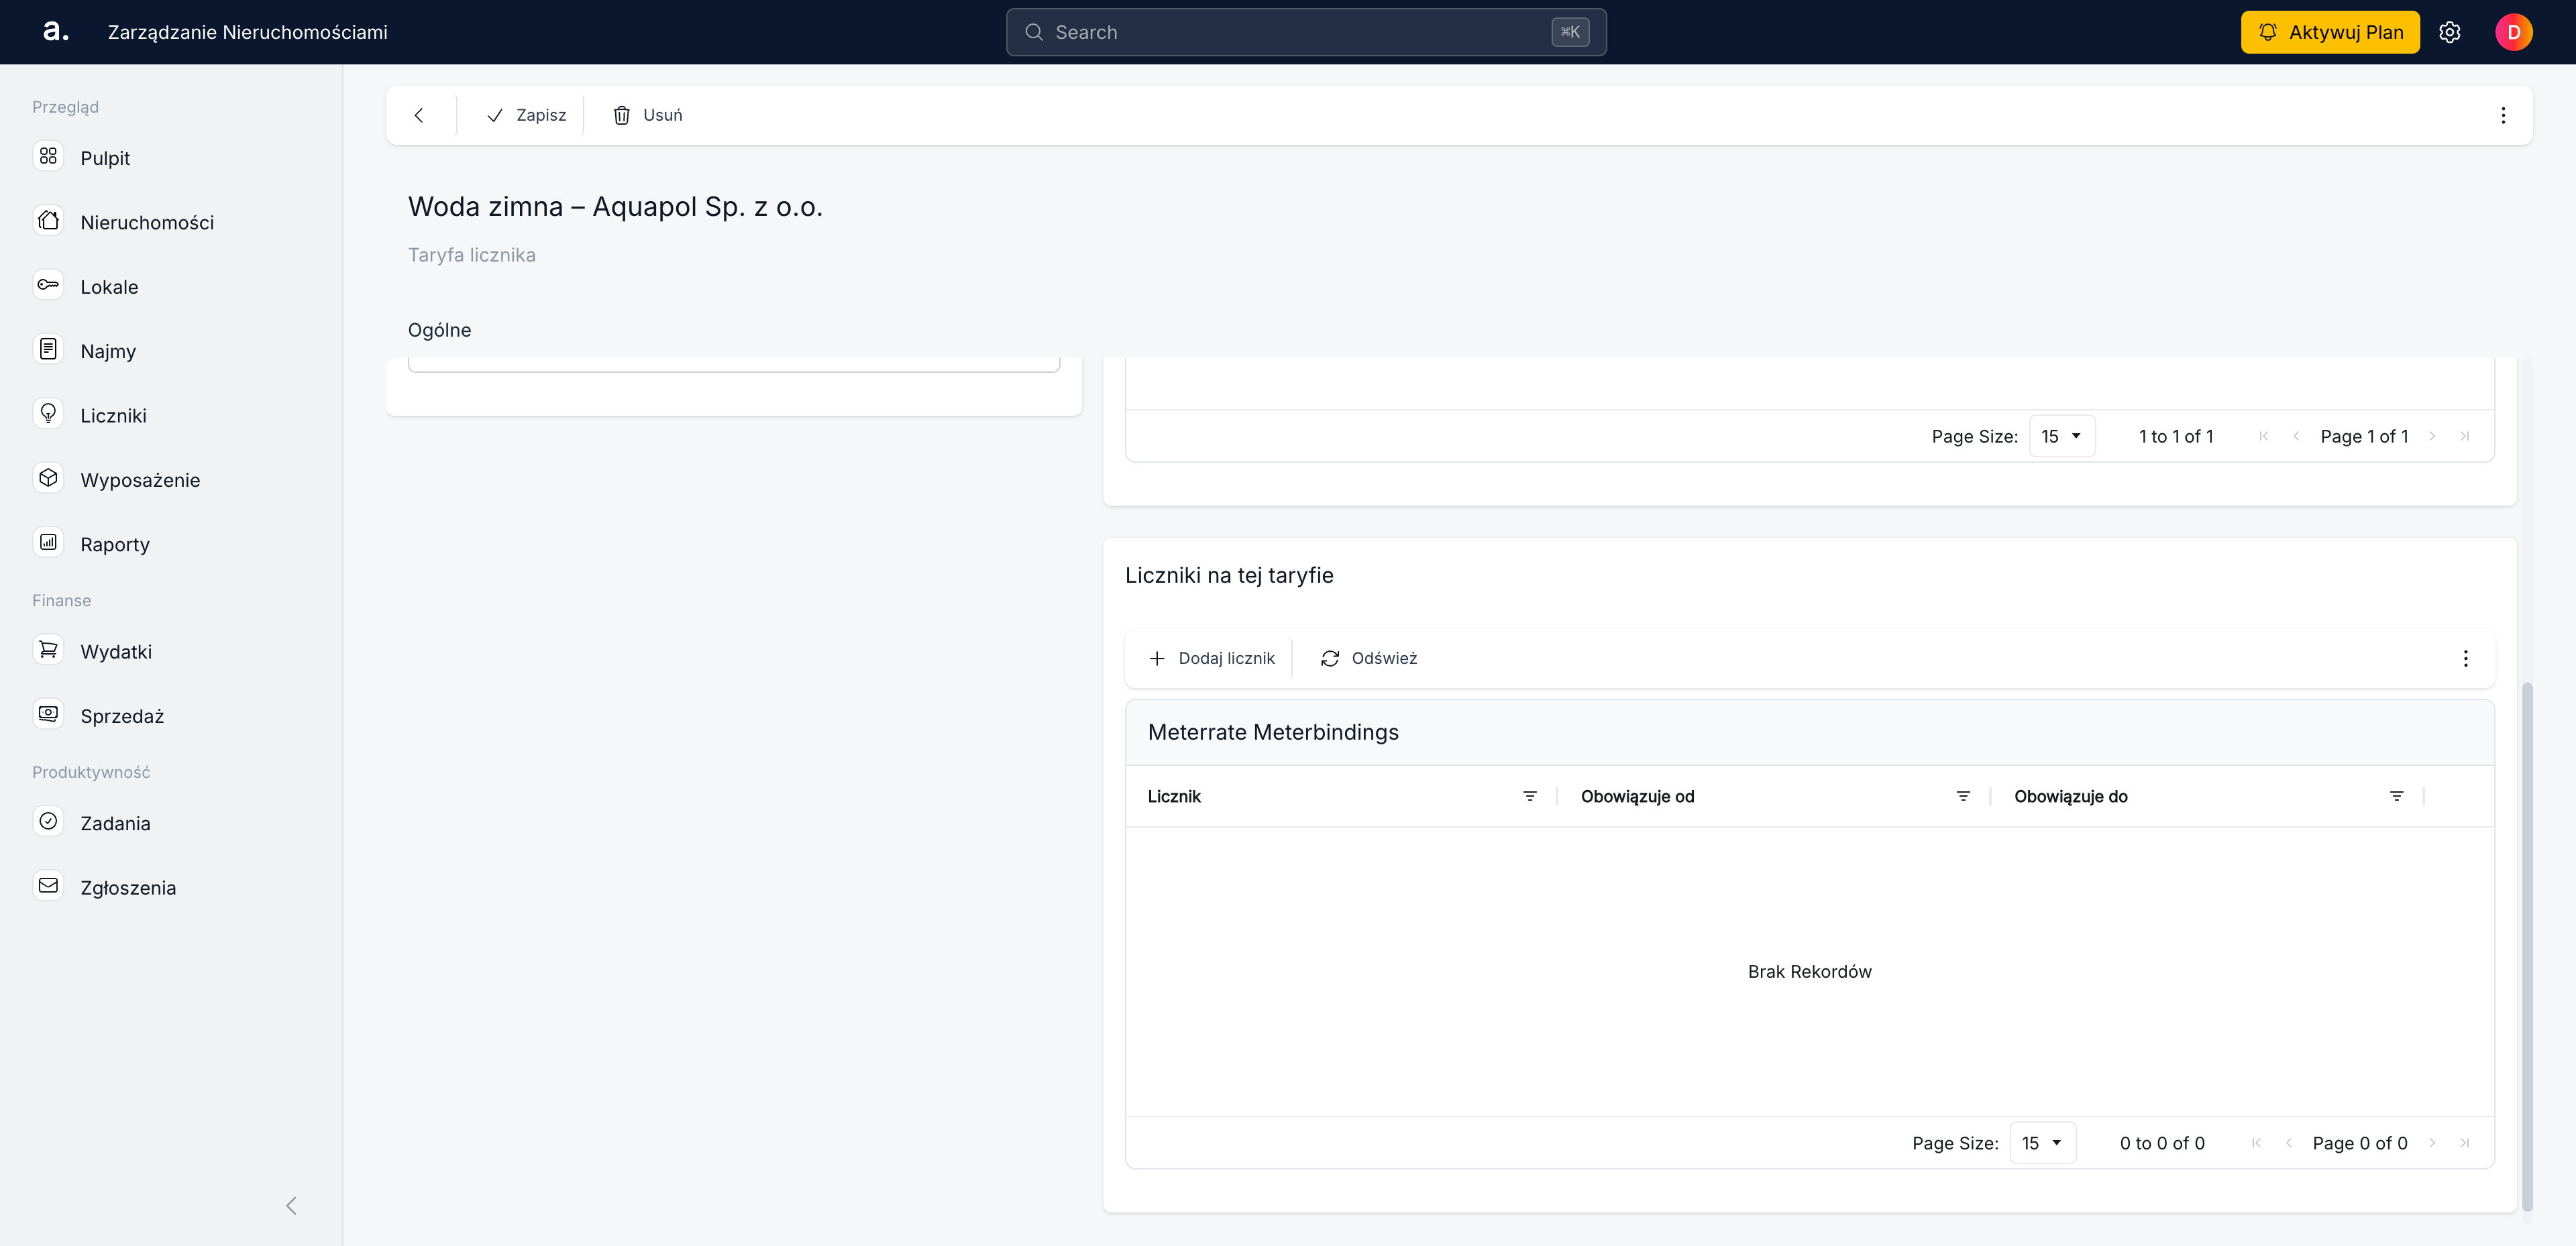
Task: Delete record with Usuń
Action: tap(648, 115)
